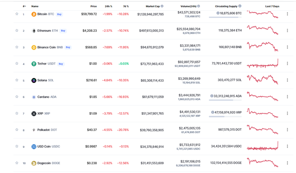The width and height of the screenshot is (296, 173).
Task: Buy Bitcoin with the Buy button
Action: tap(59, 14)
